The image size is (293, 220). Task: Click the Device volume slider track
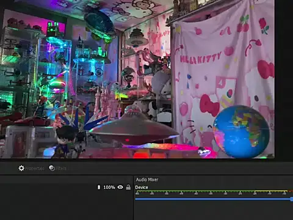coord(214,199)
